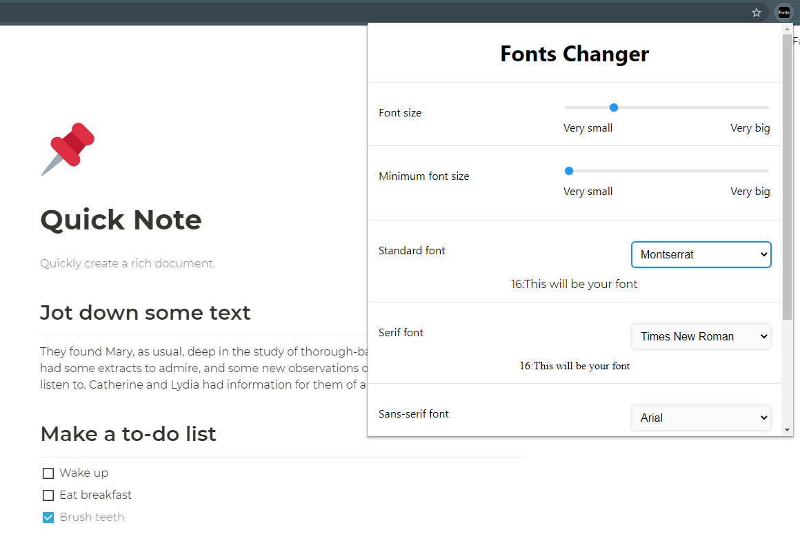Image resolution: width=800 pixels, height=554 pixels.
Task: Open the Standard font dropdown
Action: tap(701, 254)
